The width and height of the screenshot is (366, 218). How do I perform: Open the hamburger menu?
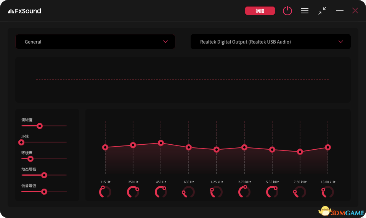(305, 11)
